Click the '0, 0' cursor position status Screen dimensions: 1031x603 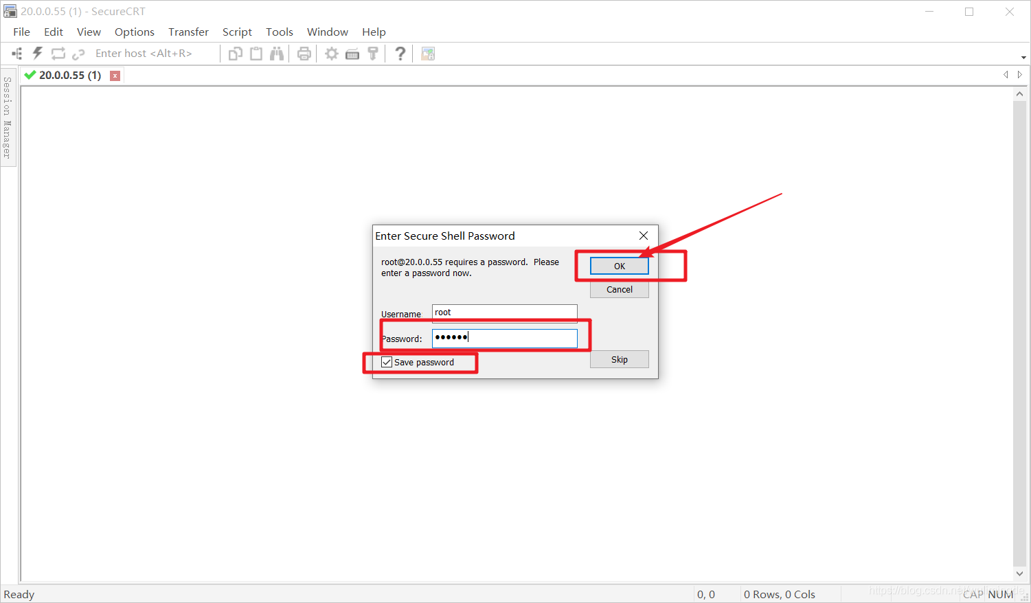tap(706, 594)
